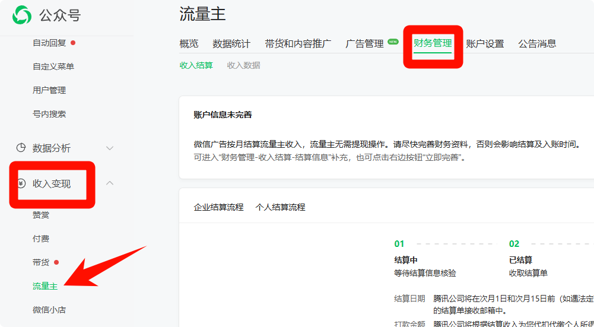Image resolution: width=594 pixels, height=327 pixels.
Task: Switch to the 广告管理 tab
Action: tap(364, 43)
